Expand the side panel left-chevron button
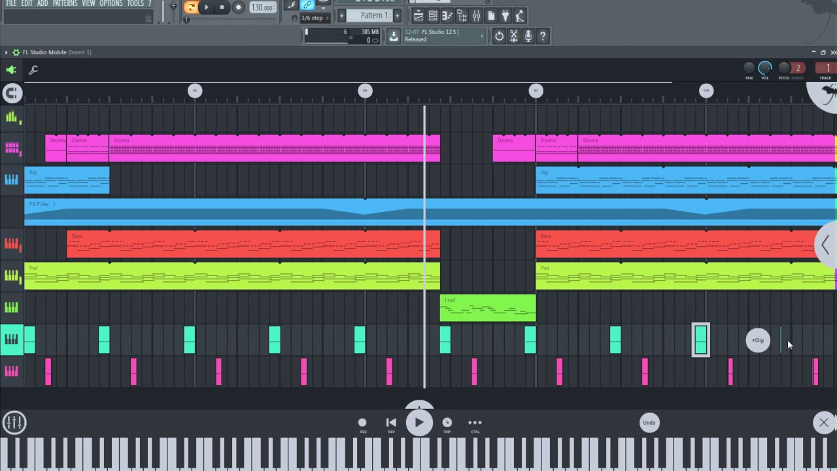 [x=826, y=245]
